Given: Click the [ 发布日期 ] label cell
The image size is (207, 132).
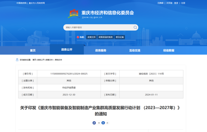Looking at the screenshot, I should [110, 95].
